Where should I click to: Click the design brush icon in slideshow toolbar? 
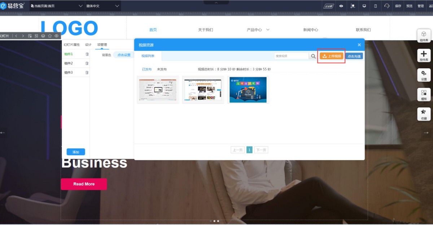36,36
